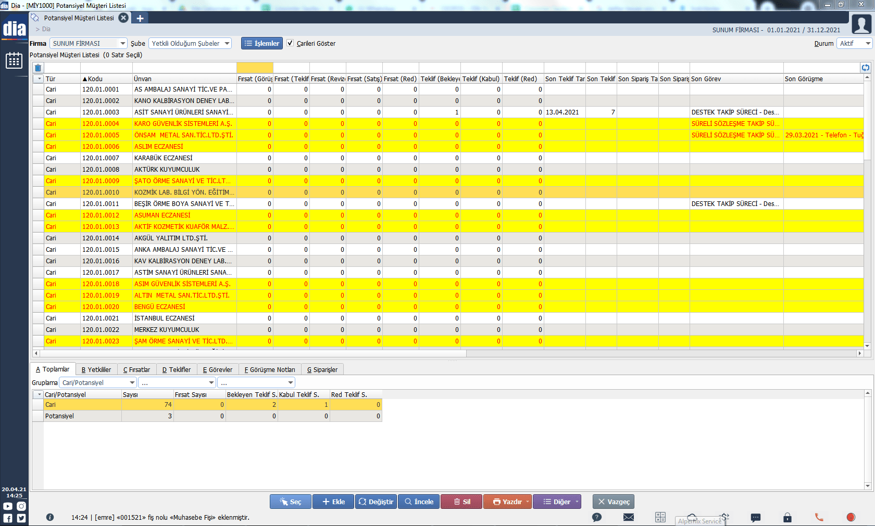Click the Ekle button
Screen dimensions: 875x526
[x=333, y=502]
